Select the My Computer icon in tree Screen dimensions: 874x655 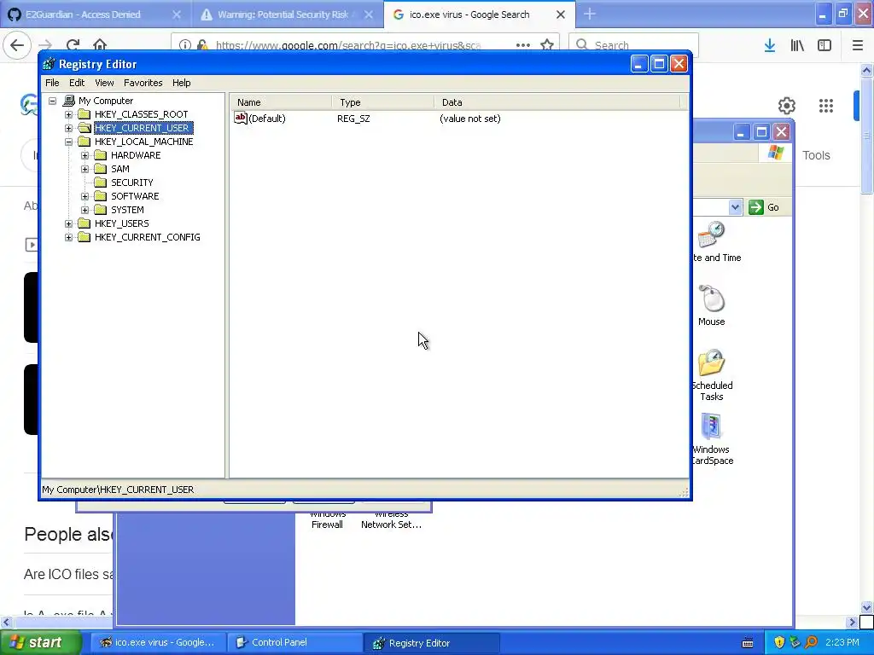[69, 101]
